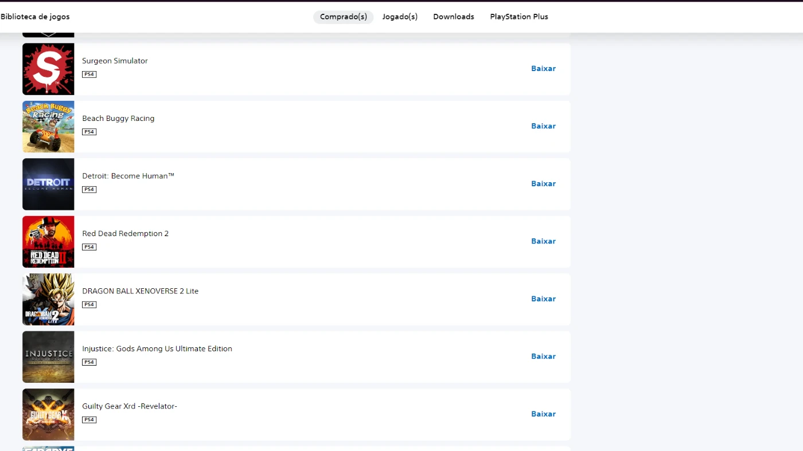Open the Injustice Ultimate Edition cover image
Viewport: 803px width, 451px height.
pos(48,357)
